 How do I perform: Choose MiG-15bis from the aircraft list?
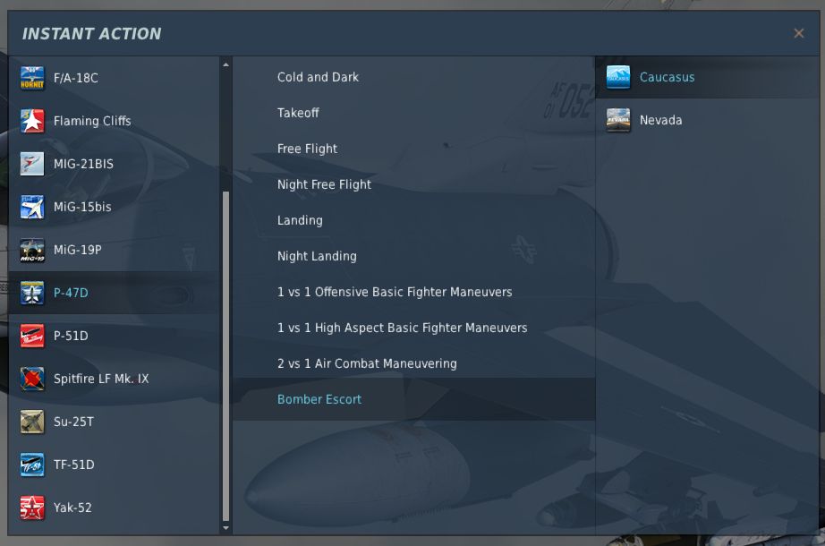(115, 207)
